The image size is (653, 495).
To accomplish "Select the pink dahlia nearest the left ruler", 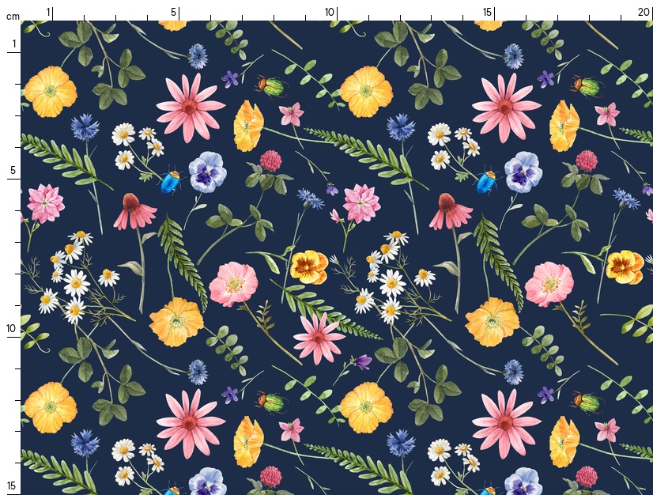I will (46, 203).
